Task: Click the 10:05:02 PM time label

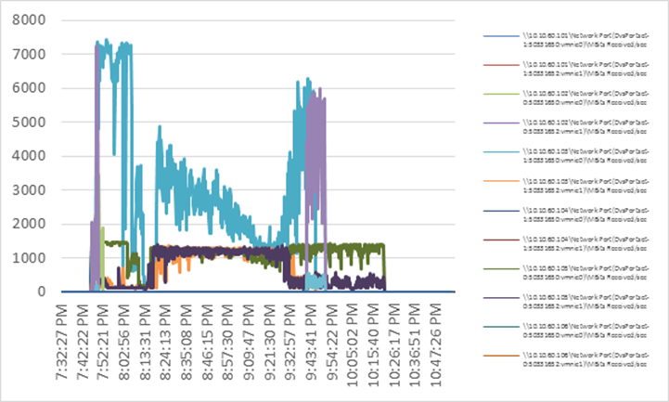Action: [352, 345]
